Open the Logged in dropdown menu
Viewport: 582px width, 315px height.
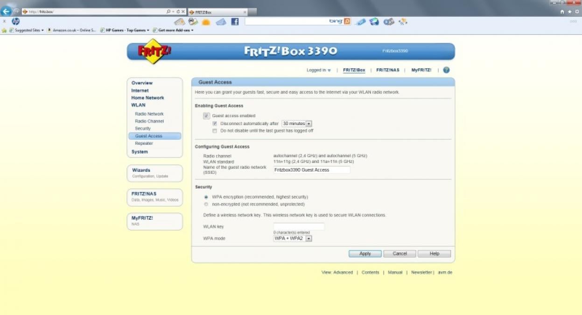(319, 70)
